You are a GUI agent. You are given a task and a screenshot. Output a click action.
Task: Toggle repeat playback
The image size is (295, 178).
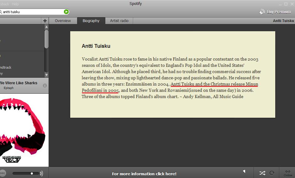272,173
